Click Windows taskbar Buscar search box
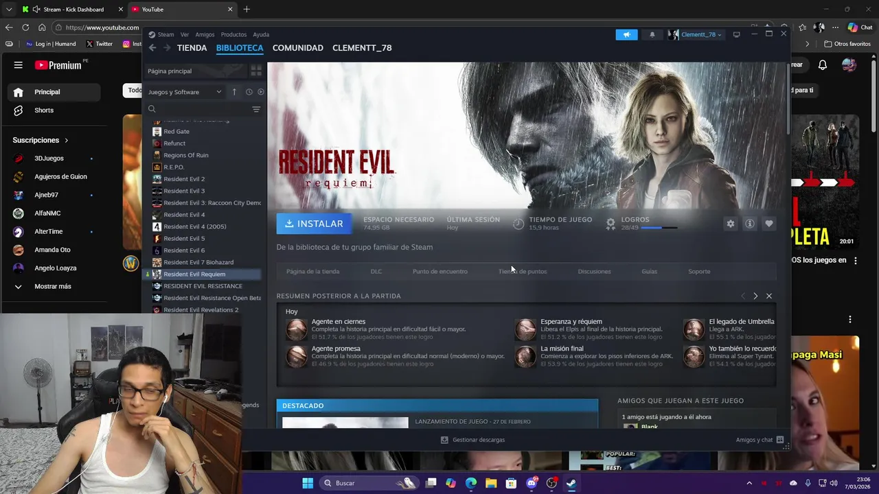Viewport: 879px width, 494px height. pyautogui.click(x=369, y=483)
